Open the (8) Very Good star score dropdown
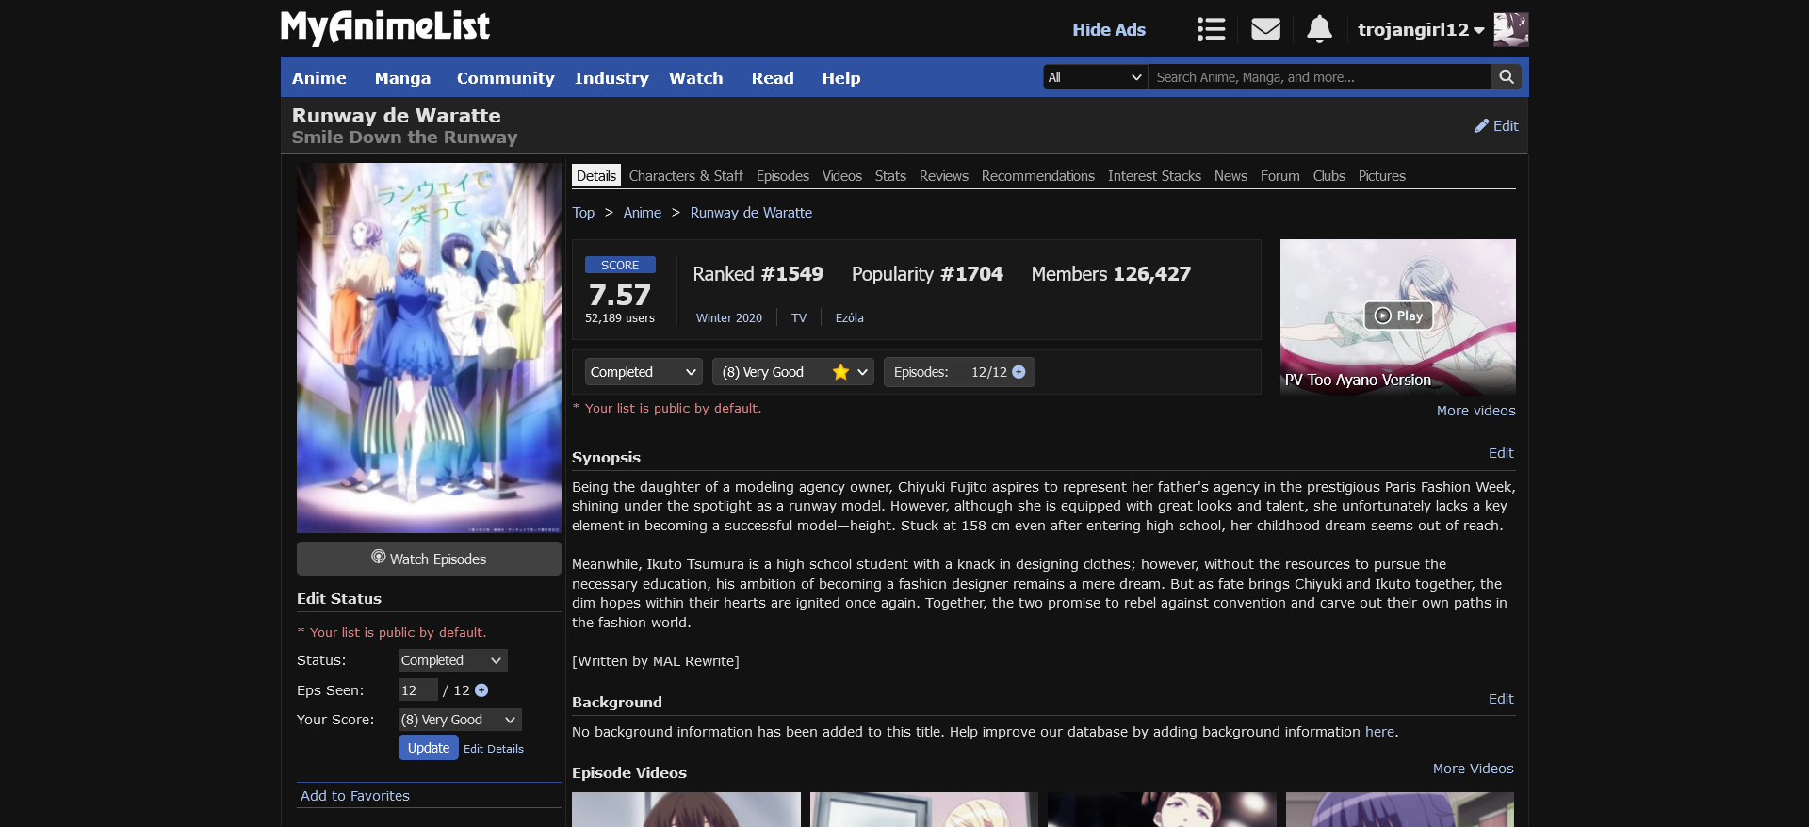Screen dimensions: 1809x827 tap(792, 372)
